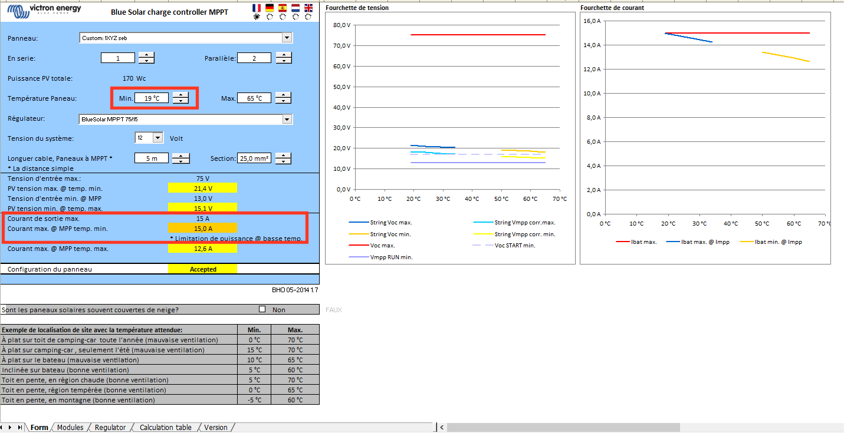844x433 pixels.
Task: Switch to the Modules sheet tab
Action: tap(70, 427)
